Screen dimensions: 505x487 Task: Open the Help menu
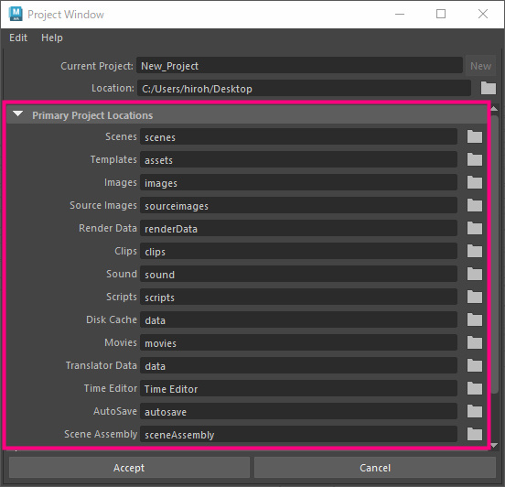(x=52, y=38)
